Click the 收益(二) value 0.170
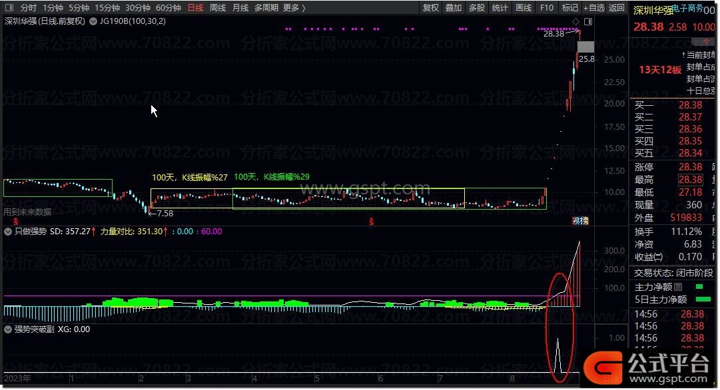The height and width of the screenshot is (390, 720). (691, 257)
